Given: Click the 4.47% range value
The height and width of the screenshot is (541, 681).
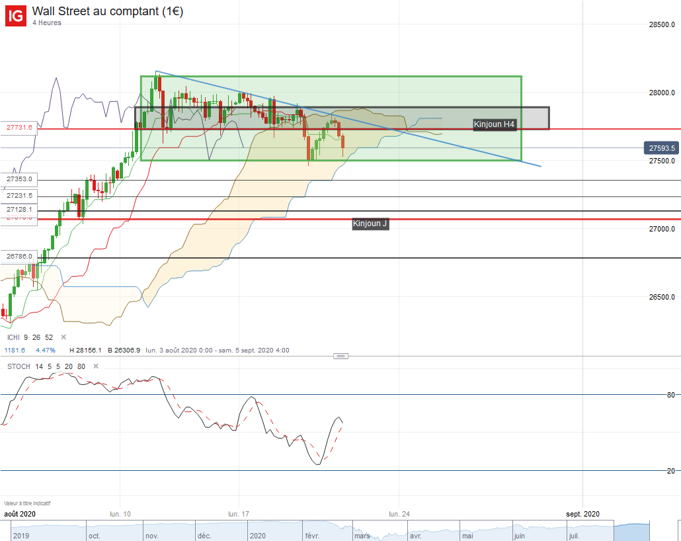Looking at the screenshot, I should (46, 351).
